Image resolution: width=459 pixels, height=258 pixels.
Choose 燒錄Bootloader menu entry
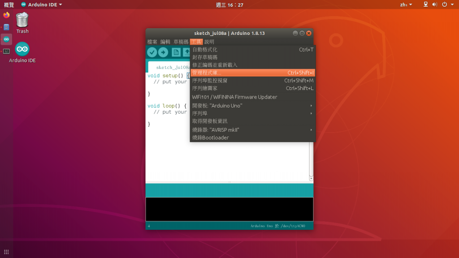(253, 138)
